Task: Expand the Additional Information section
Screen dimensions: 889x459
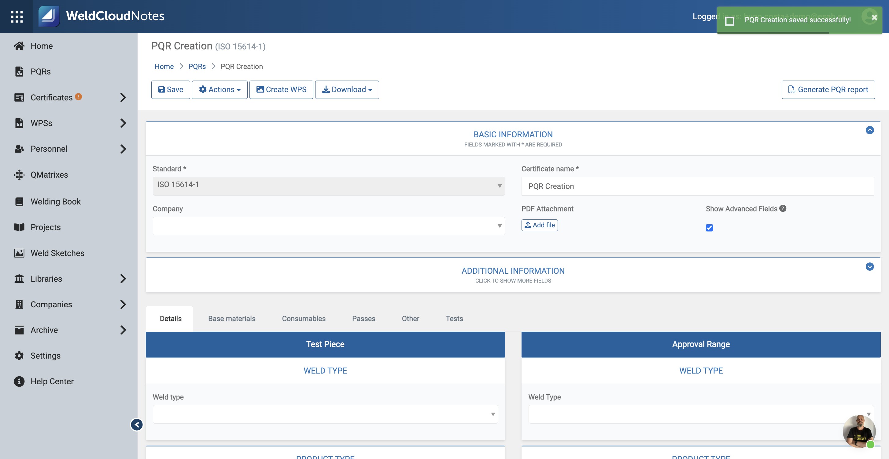Action: click(870, 266)
